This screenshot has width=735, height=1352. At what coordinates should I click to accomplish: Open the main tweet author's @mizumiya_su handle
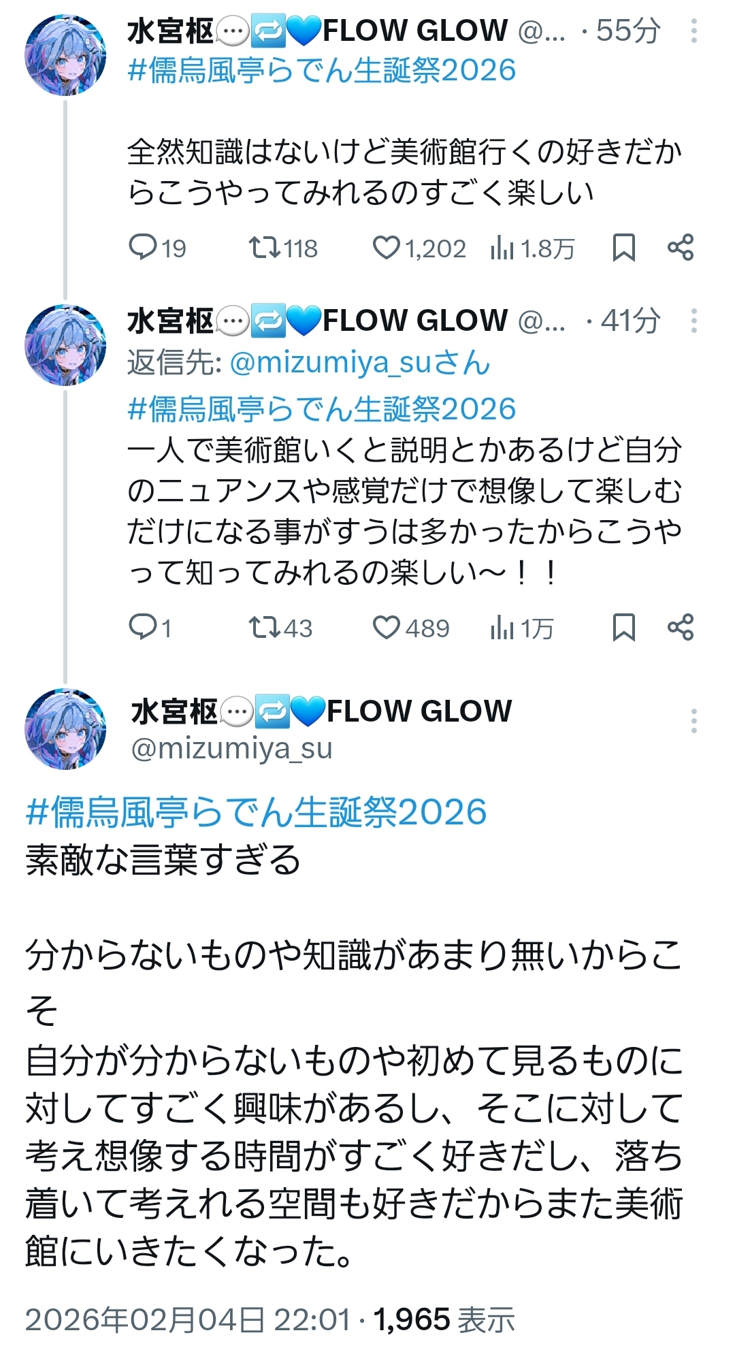click(231, 748)
